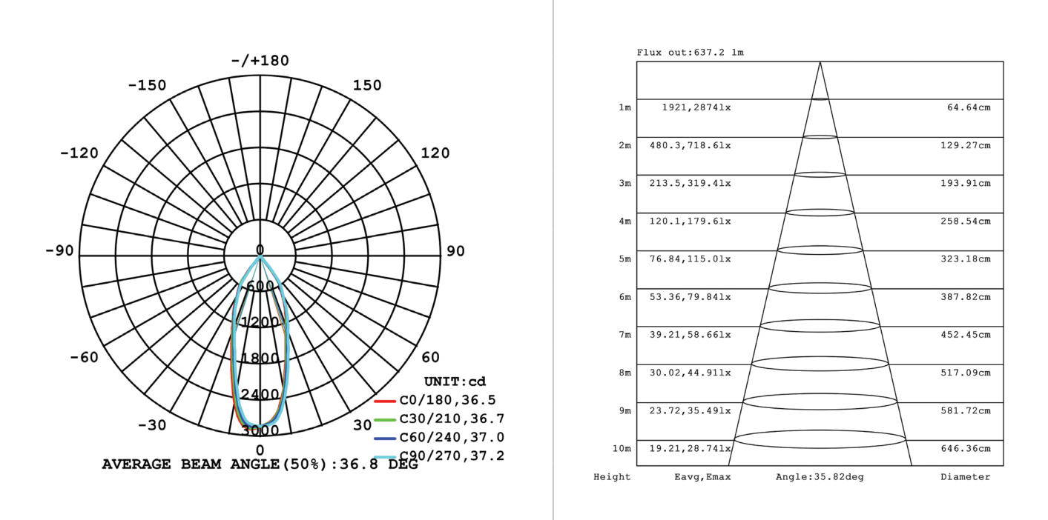Click the "53.36,79.84lx" illuminance value
Viewport: 1048px width, 520px height.
click(x=691, y=297)
